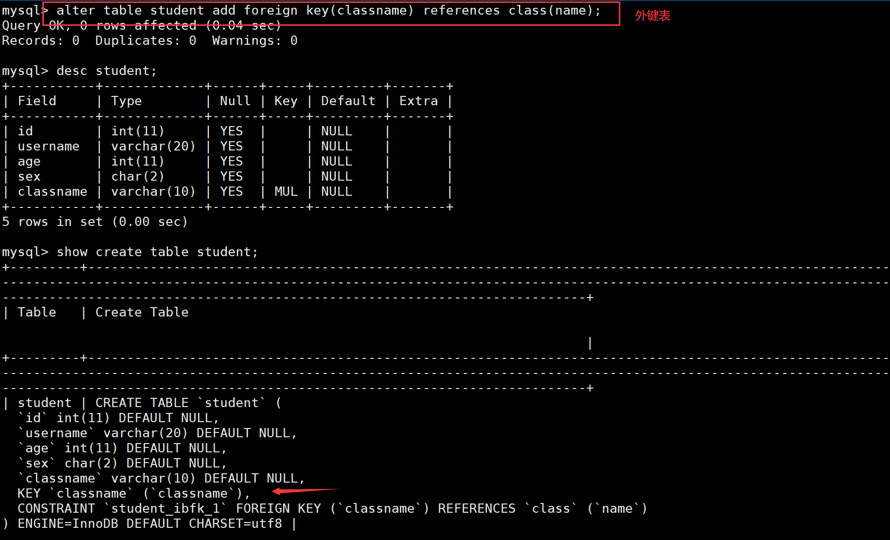Click the 'ENGINE=InnoDB' text
This screenshot has height=540, width=890.
coord(68,524)
